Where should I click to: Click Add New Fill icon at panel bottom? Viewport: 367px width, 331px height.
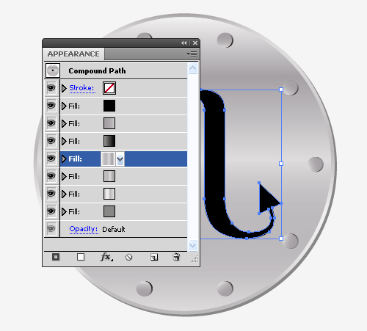coord(81,257)
